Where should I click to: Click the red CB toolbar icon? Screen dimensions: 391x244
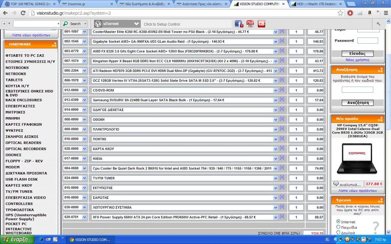261,24
